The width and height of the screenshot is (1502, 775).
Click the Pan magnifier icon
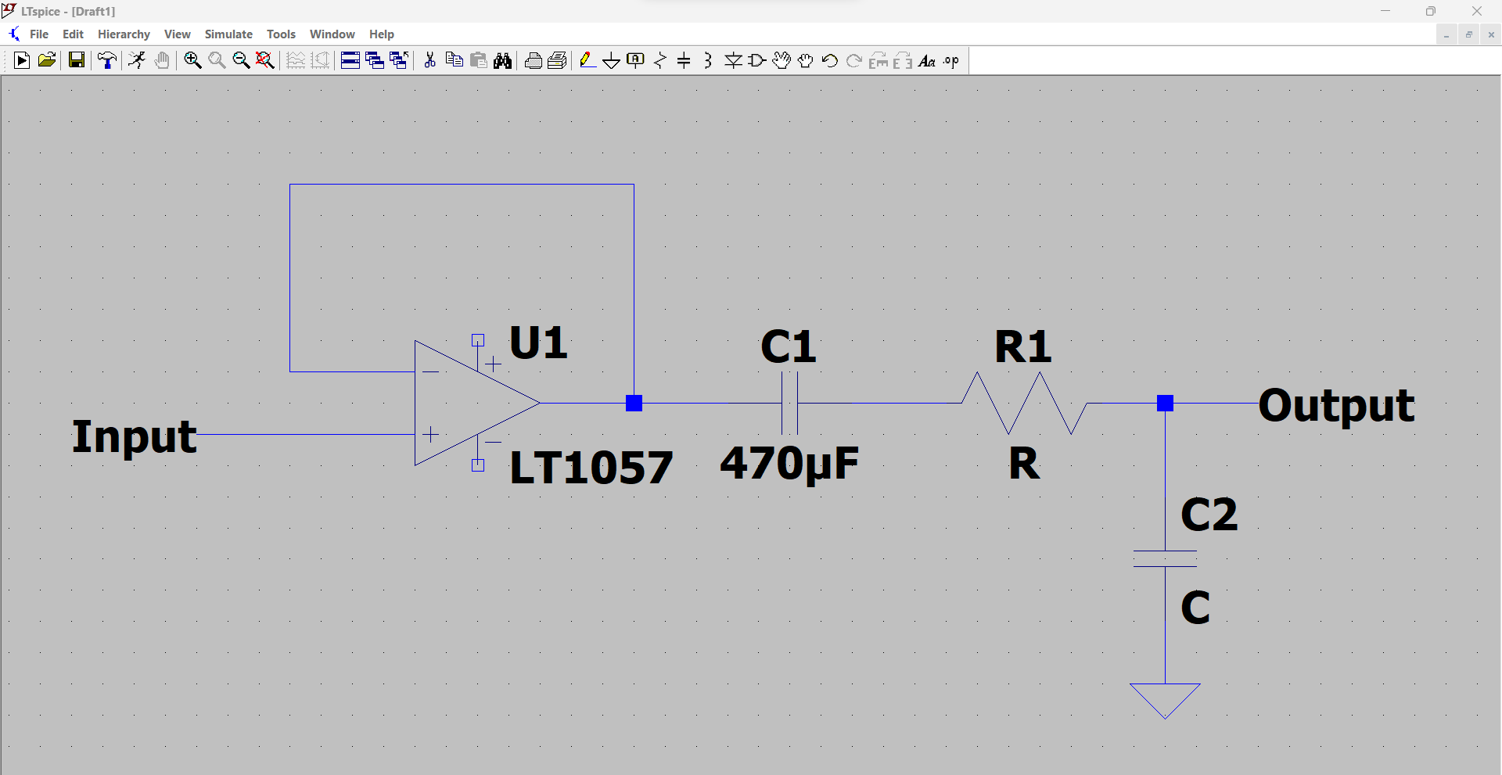[217, 60]
